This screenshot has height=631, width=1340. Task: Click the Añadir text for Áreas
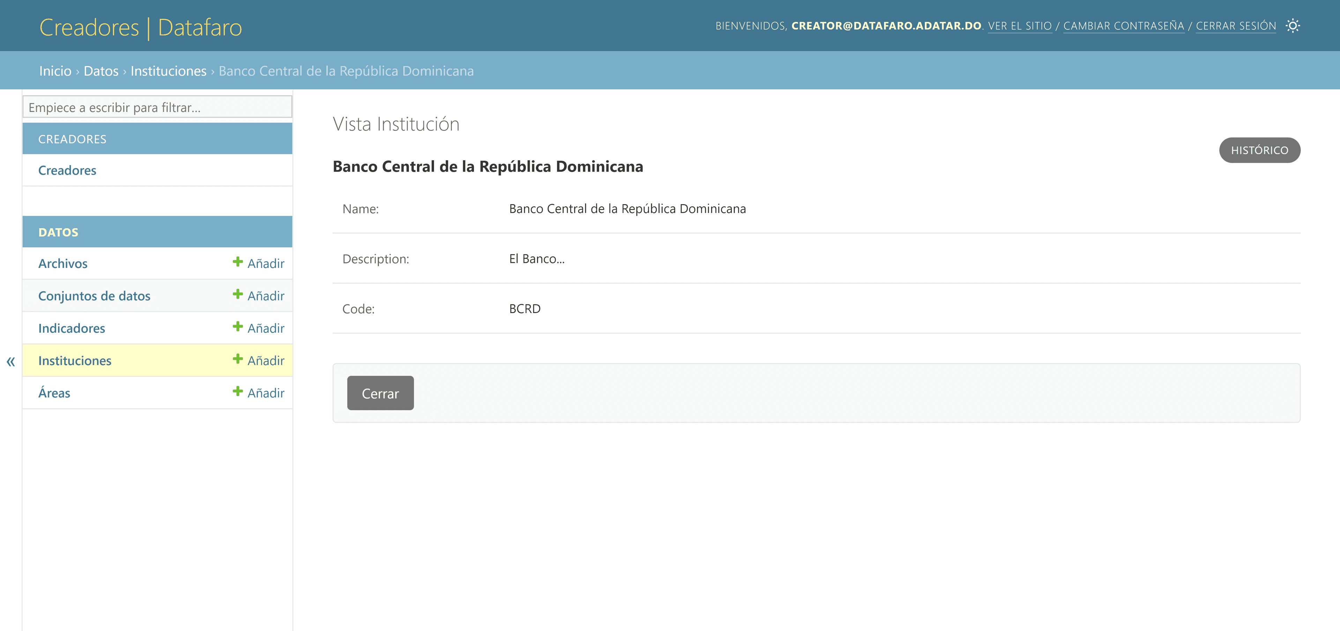266,393
